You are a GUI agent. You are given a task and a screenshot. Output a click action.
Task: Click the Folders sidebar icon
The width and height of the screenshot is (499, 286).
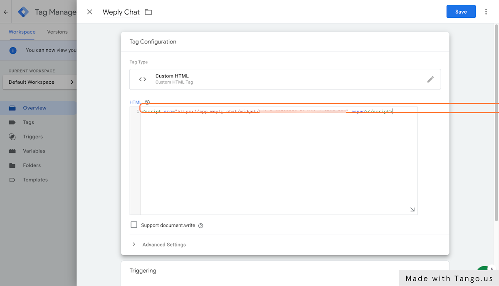12,165
